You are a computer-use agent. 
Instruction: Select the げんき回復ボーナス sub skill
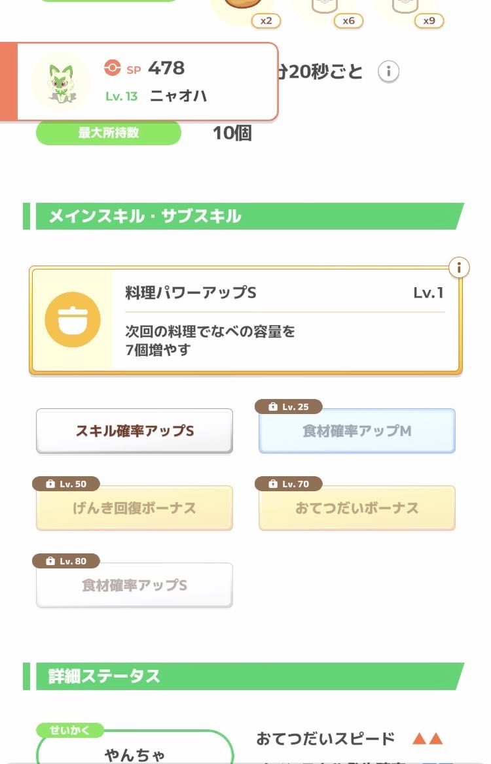135,508
